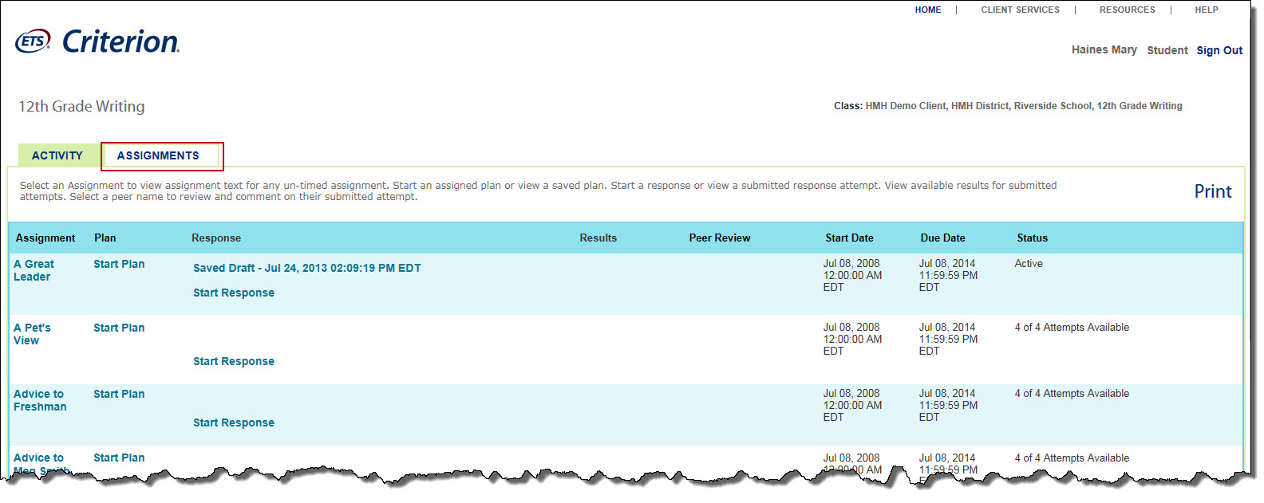Click the Student role label
Screen dimensions: 1264x503
pyautogui.click(x=1167, y=50)
